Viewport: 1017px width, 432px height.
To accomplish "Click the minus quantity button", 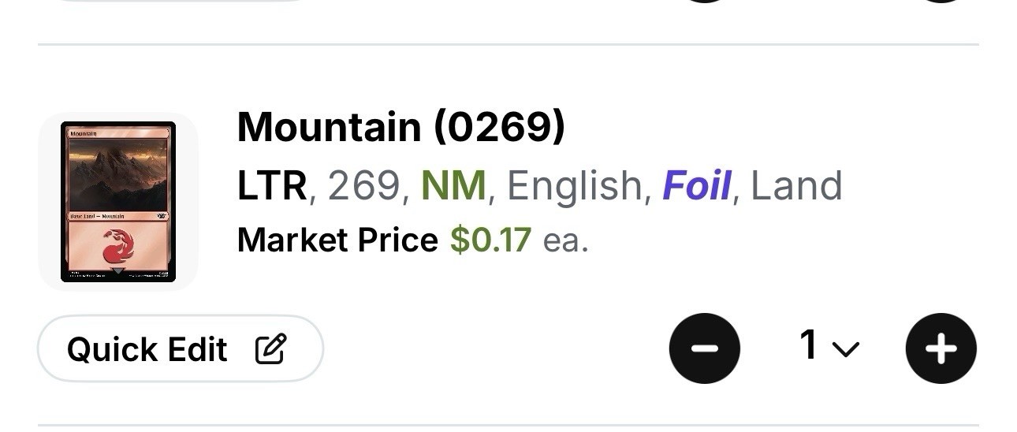I will tap(704, 348).
